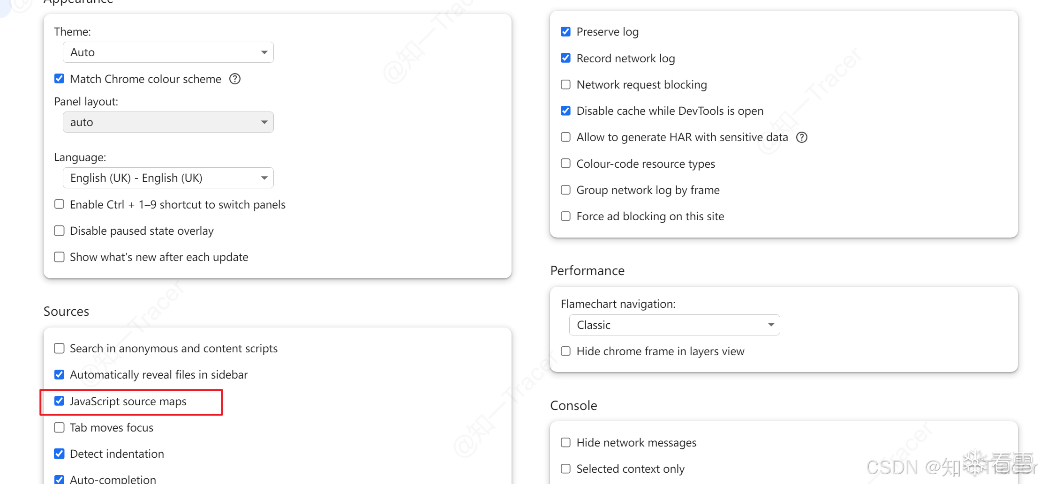This screenshot has width=1040, height=484.
Task: Click help icon beside Match Chrome colour scheme
Action: point(235,79)
